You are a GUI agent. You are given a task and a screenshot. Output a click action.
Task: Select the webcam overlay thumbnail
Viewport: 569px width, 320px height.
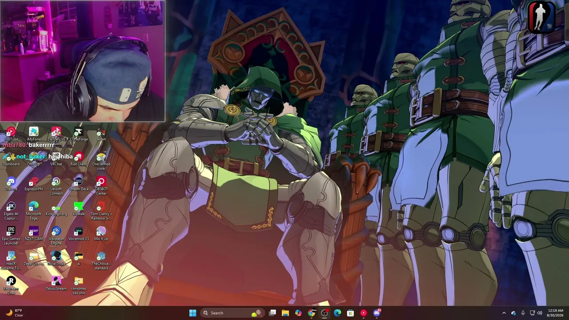[83, 61]
